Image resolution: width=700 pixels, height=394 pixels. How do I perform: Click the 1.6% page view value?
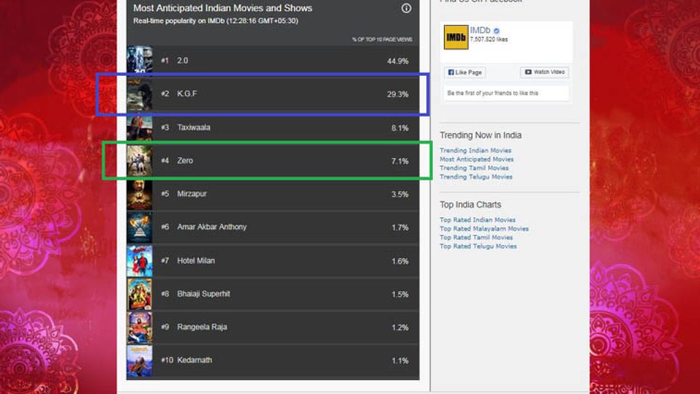[x=400, y=261]
